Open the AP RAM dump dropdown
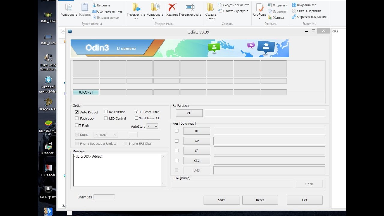This screenshot has width=384, height=216. point(106,135)
